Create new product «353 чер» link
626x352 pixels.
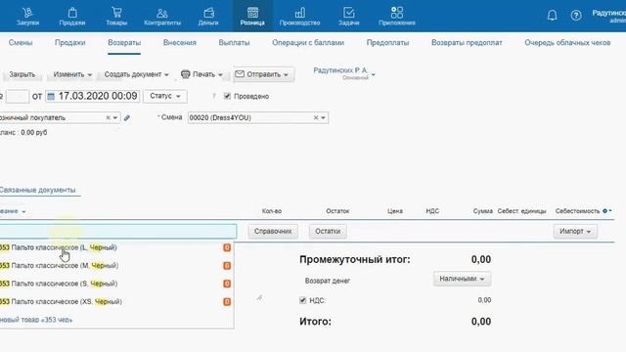pos(36,320)
